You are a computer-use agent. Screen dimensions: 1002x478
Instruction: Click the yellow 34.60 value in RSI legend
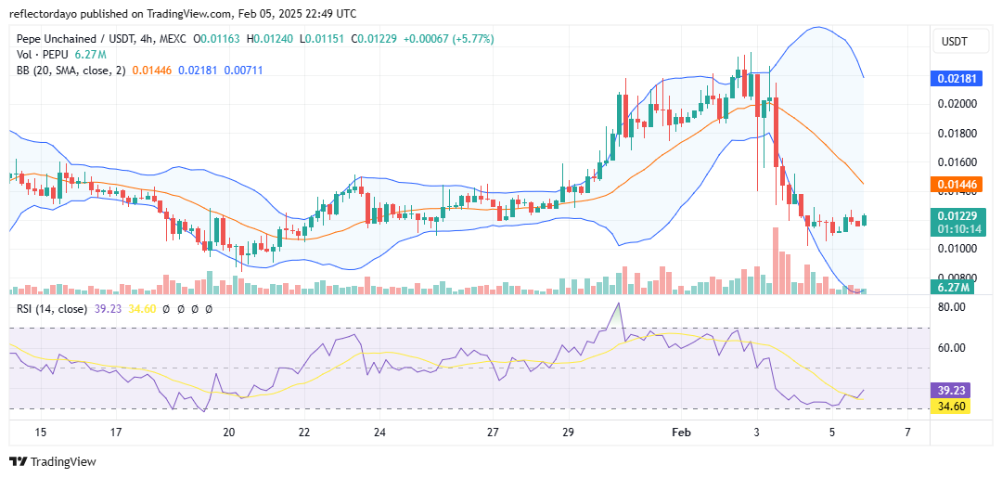(x=143, y=309)
